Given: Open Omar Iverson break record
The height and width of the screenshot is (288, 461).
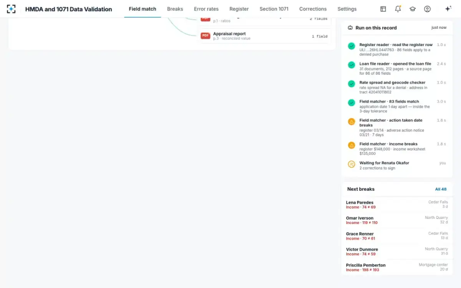Looking at the screenshot, I should pos(397,220).
